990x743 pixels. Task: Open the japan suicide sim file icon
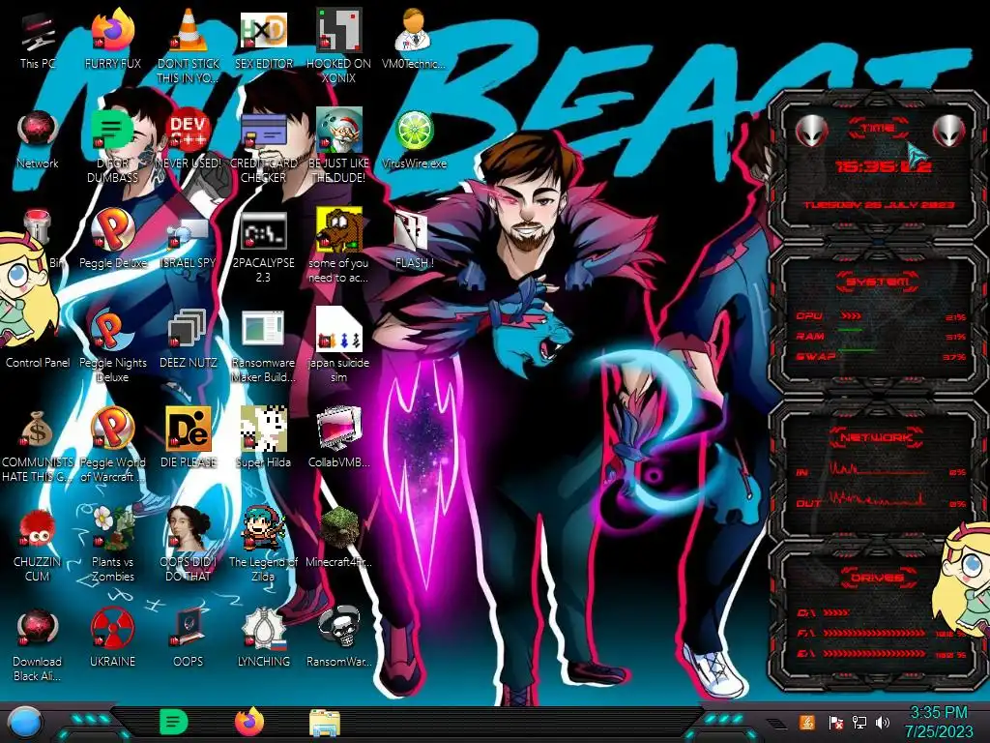[x=339, y=345]
